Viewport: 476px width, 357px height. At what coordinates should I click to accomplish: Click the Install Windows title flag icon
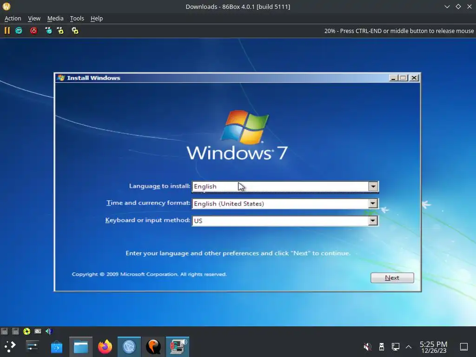coord(61,78)
